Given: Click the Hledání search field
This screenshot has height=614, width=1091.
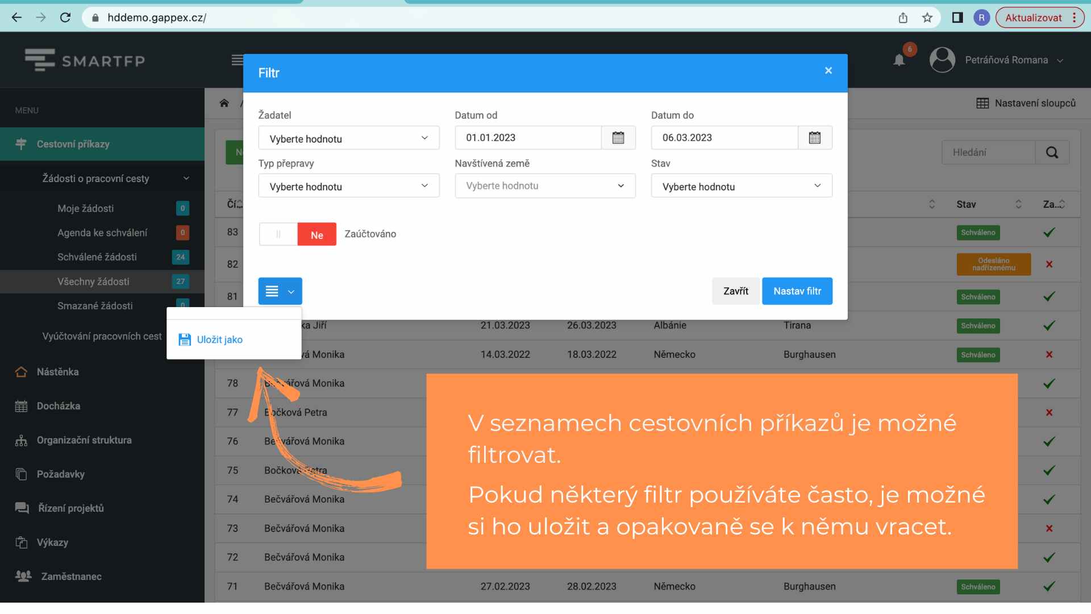Looking at the screenshot, I should coord(988,152).
